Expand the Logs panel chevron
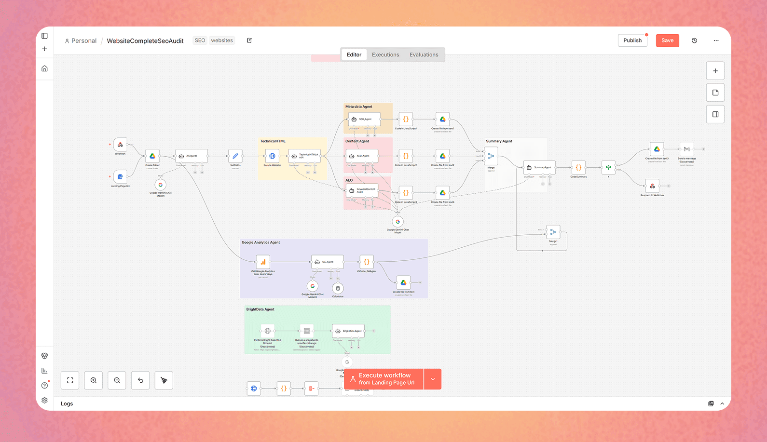This screenshot has width=767, height=442. coord(722,403)
